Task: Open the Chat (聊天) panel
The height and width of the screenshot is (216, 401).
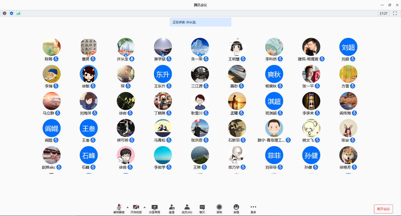Action: coord(202,209)
